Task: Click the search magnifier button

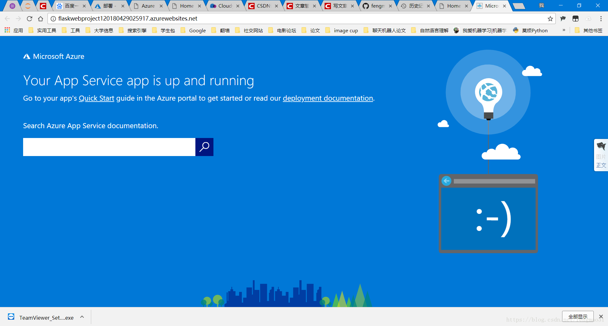Action: [204, 147]
